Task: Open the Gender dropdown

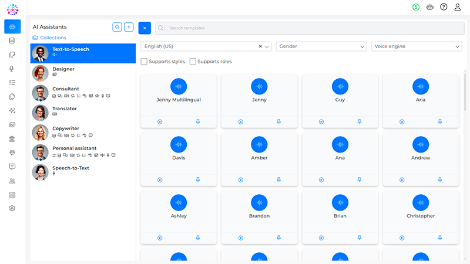Action: pos(321,46)
